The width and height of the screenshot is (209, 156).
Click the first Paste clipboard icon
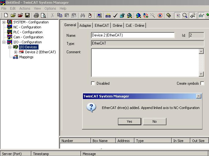click(x=67, y=16)
